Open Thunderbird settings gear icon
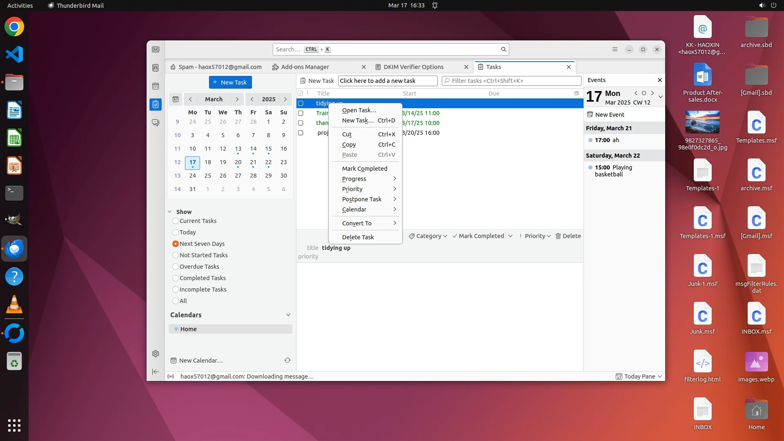Image resolution: width=784 pixels, height=441 pixels. 156,354
